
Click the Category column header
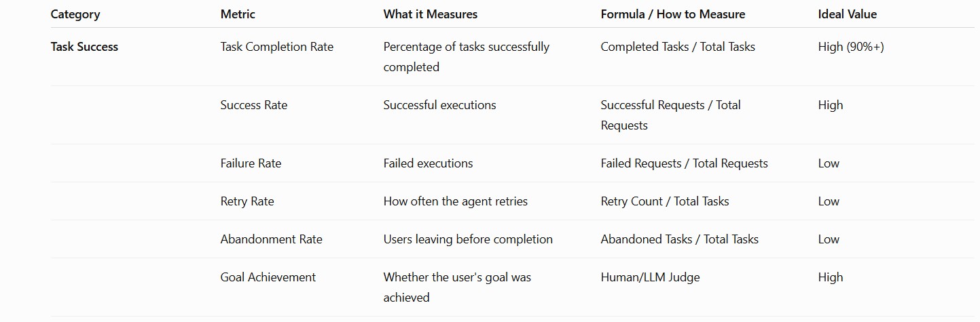coord(75,14)
